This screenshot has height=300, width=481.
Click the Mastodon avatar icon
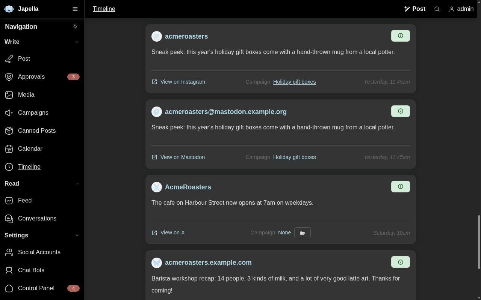tap(157, 112)
